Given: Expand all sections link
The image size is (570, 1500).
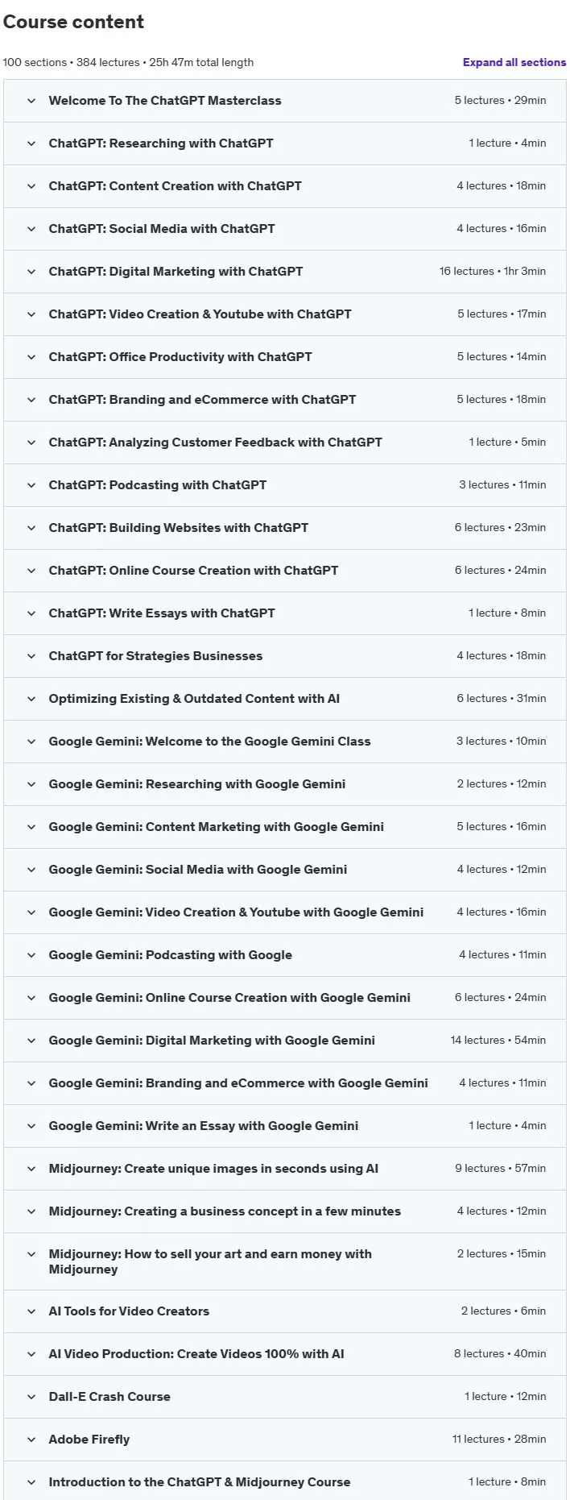Looking at the screenshot, I should [x=514, y=62].
